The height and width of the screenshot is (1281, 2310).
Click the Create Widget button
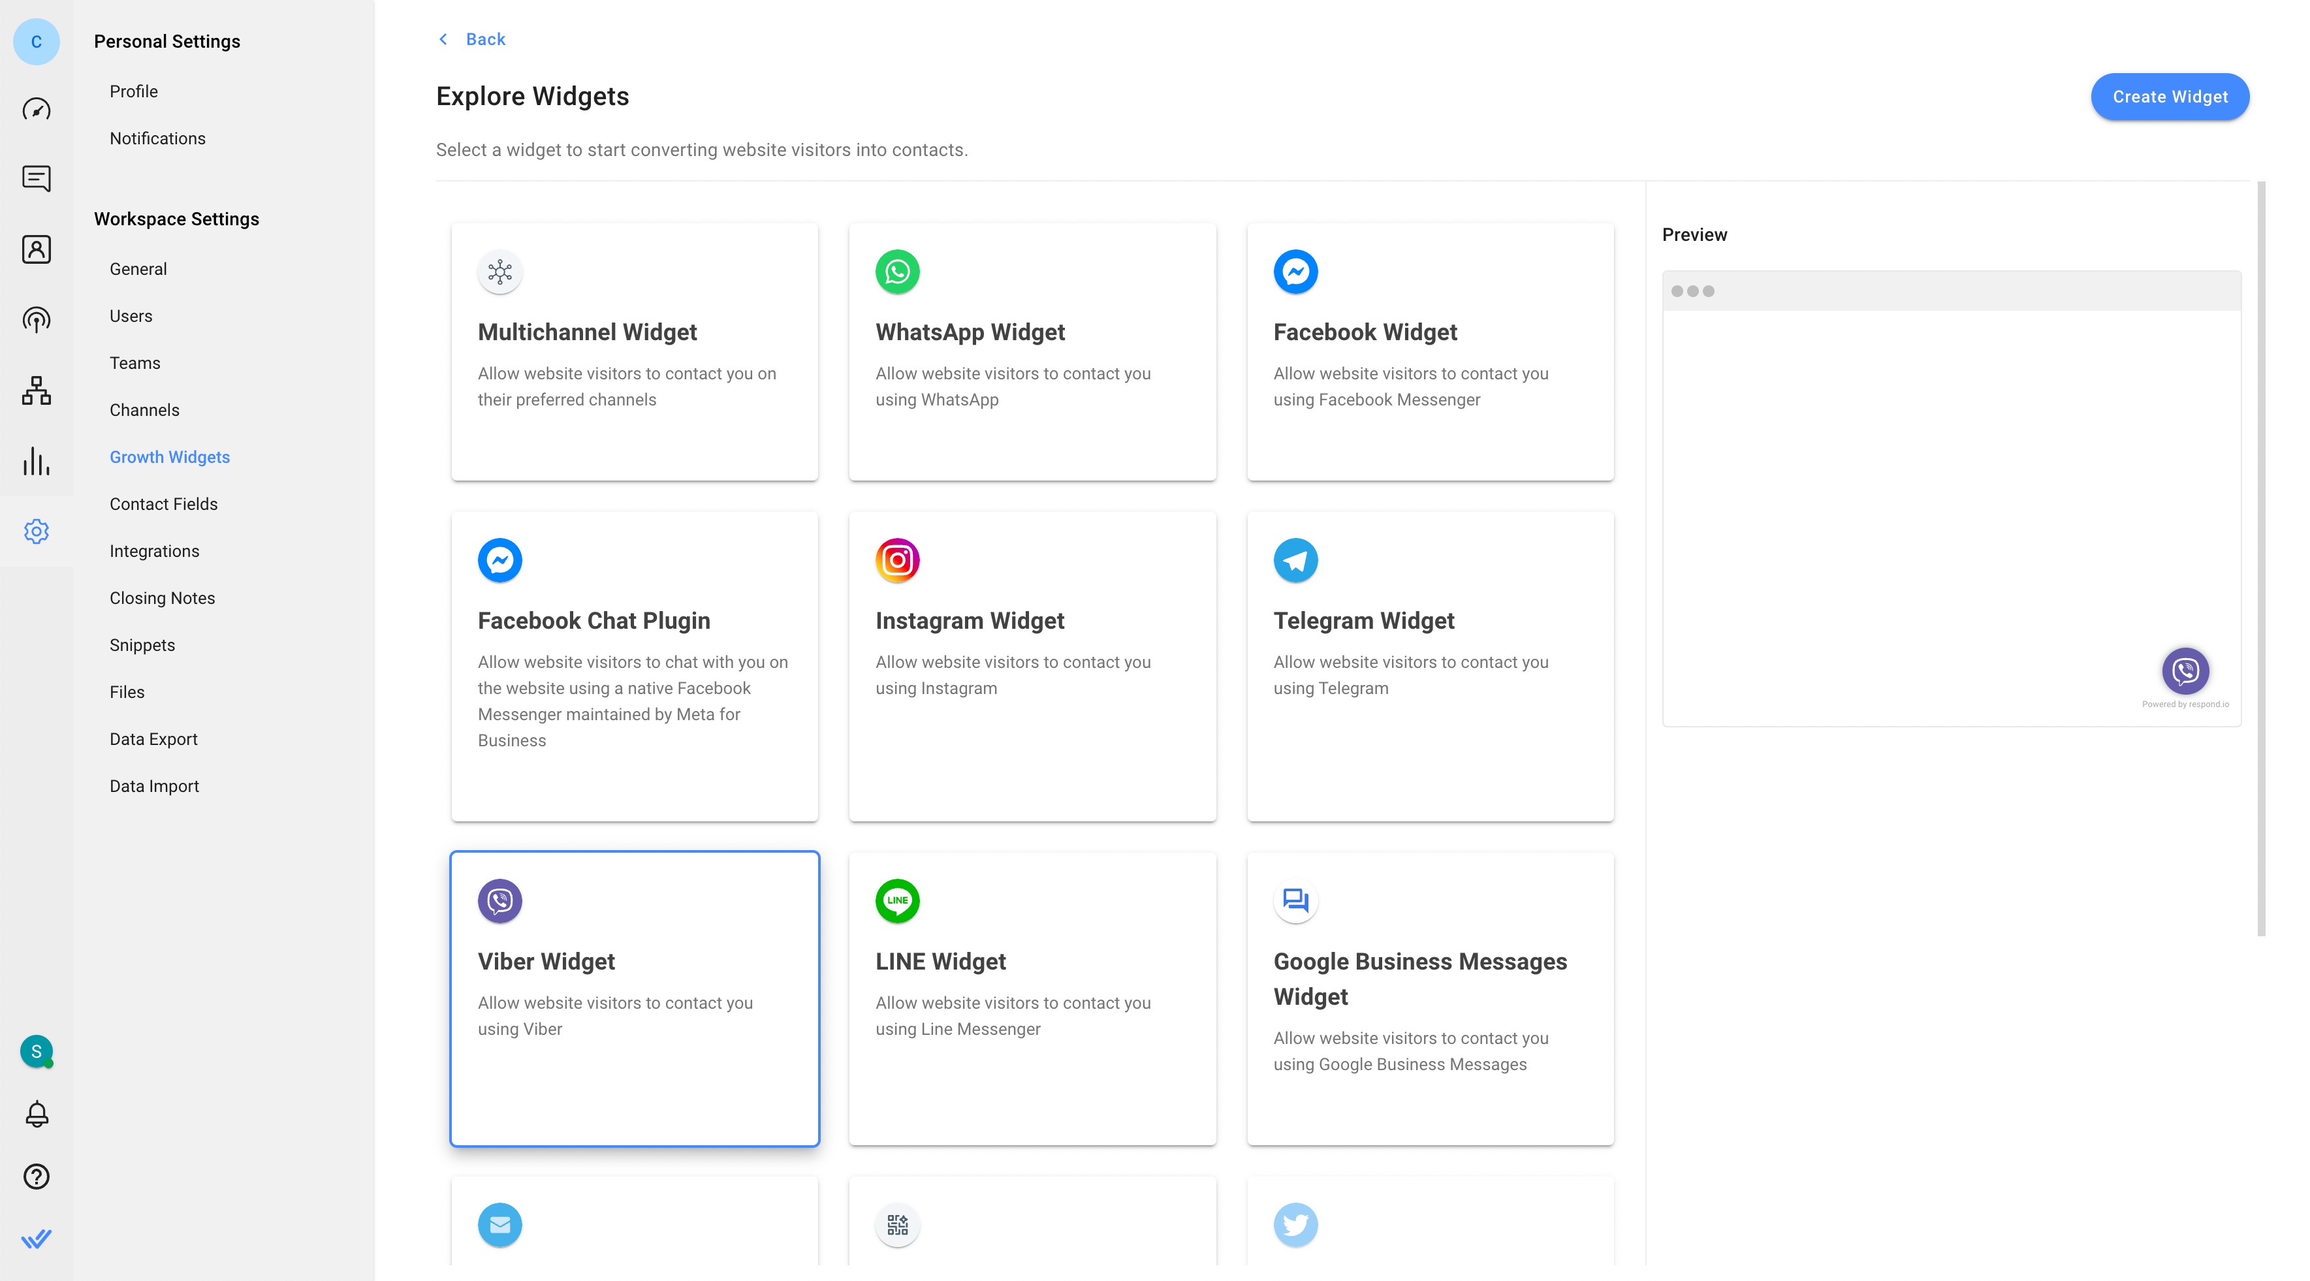click(x=2170, y=96)
